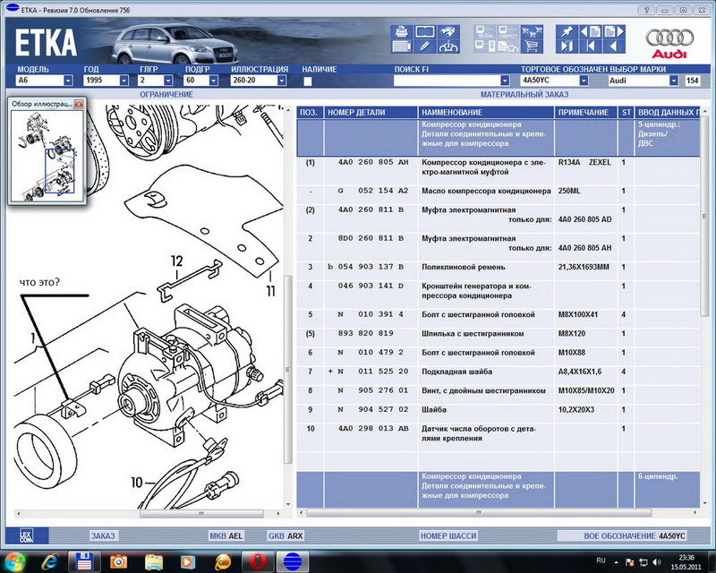Expand the 4A50YC trade designation dropdown
716x573 pixels.
click(x=584, y=81)
